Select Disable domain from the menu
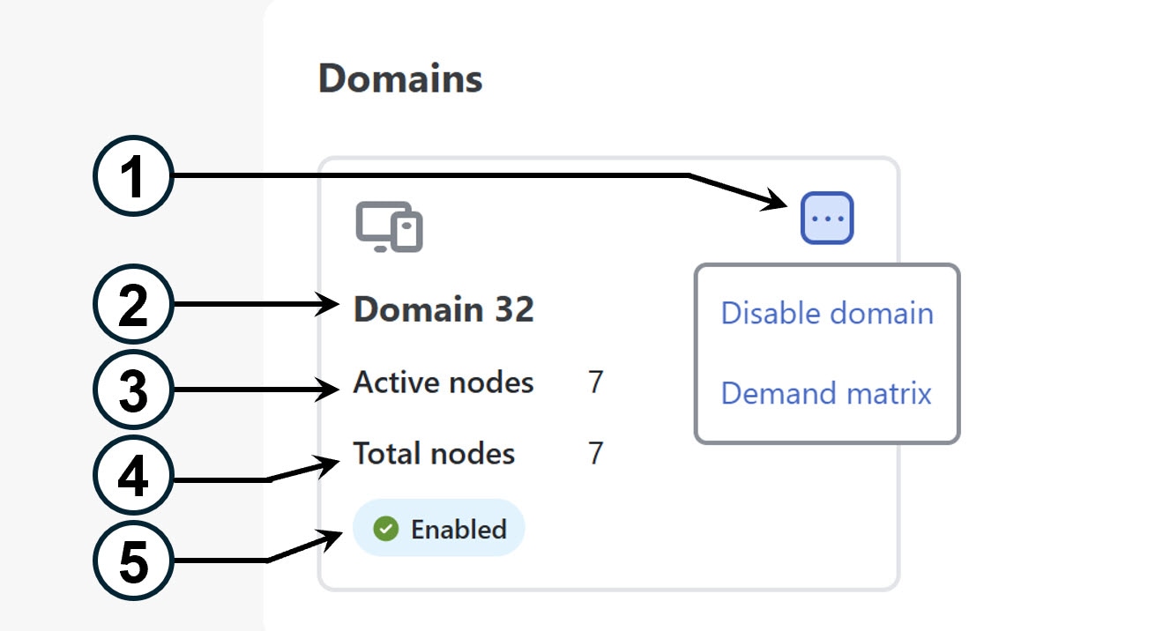This screenshot has width=1170, height=631. (x=827, y=313)
